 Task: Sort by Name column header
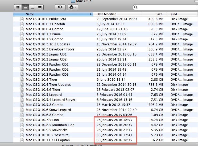coord(53,14)
